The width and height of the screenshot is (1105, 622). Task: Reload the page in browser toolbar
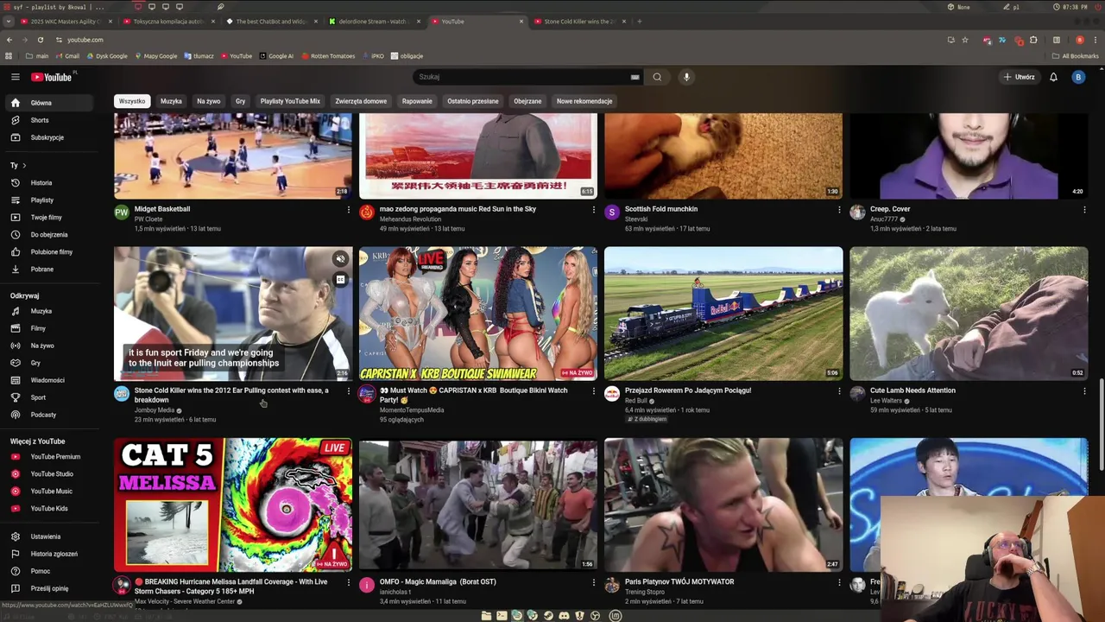point(40,40)
